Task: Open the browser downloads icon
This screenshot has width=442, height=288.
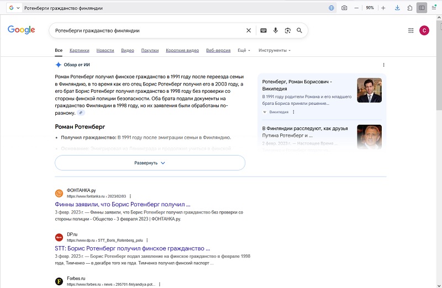Action: [x=397, y=8]
